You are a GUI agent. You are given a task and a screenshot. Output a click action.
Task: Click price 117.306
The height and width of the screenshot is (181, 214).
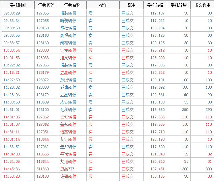[x=158, y=65]
